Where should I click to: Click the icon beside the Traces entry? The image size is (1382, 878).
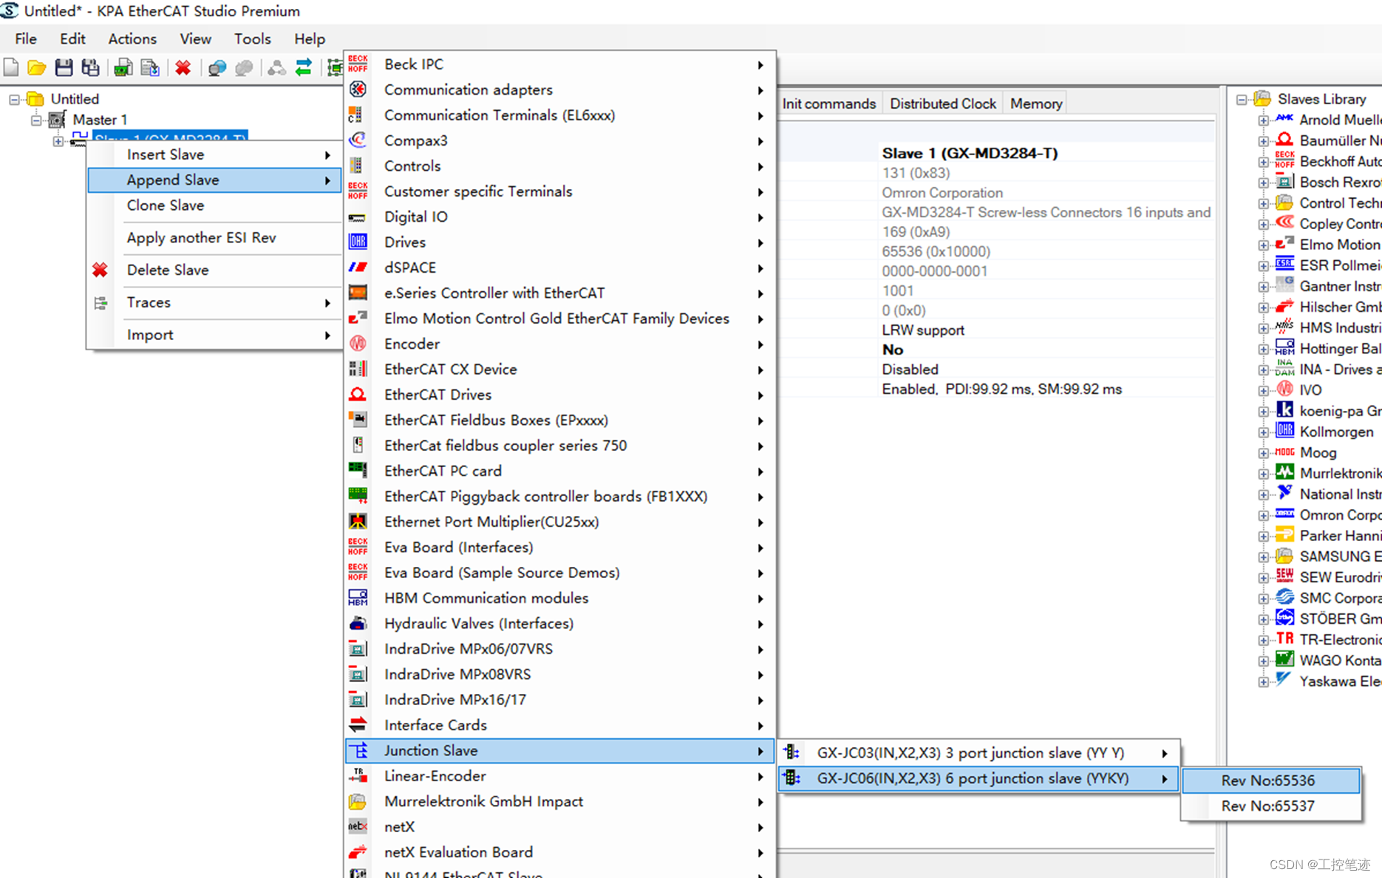point(101,303)
